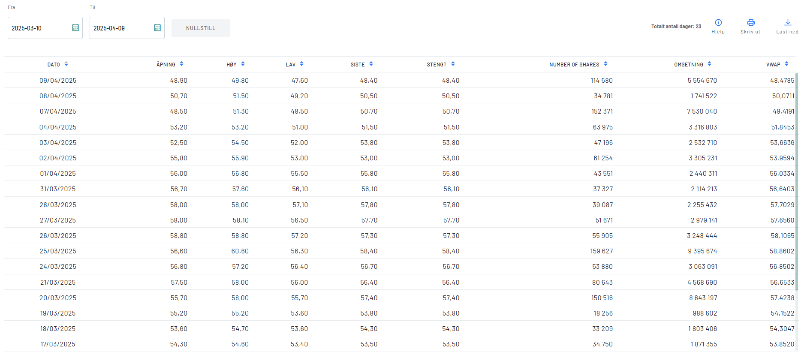
Task: Select the 25/03/2025 date row
Action: point(58,251)
